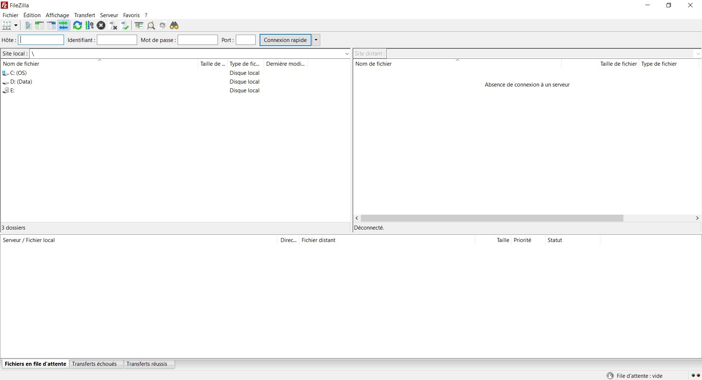Screen dimensions: 702x380
Task: Click the disconnect from server icon
Action: (113, 26)
